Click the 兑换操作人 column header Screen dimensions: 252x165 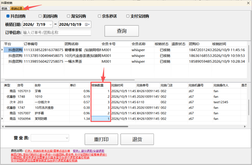pyautogui.click(x=226, y=85)
